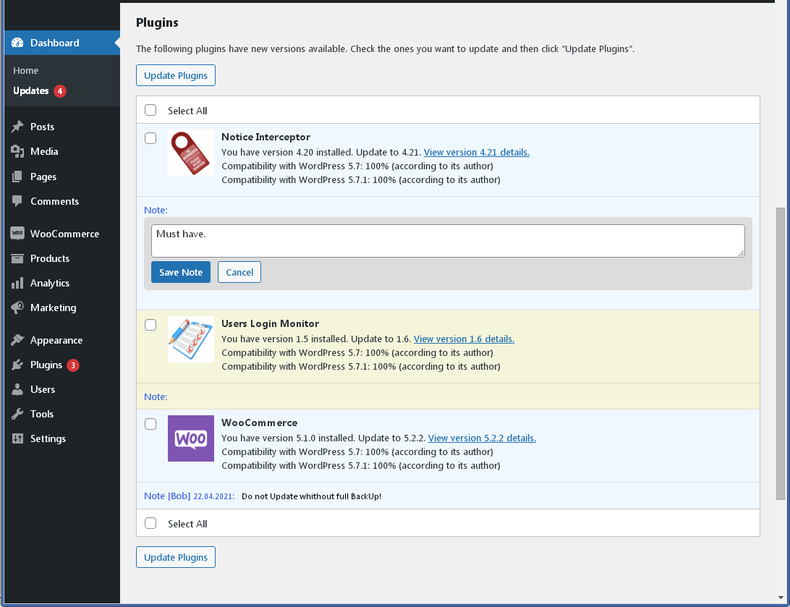Click the Note link under Users Login Monitor
Screen dimensions: 790x607
click(156, 397)
